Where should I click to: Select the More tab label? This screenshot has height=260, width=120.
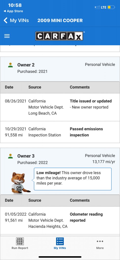100,248
